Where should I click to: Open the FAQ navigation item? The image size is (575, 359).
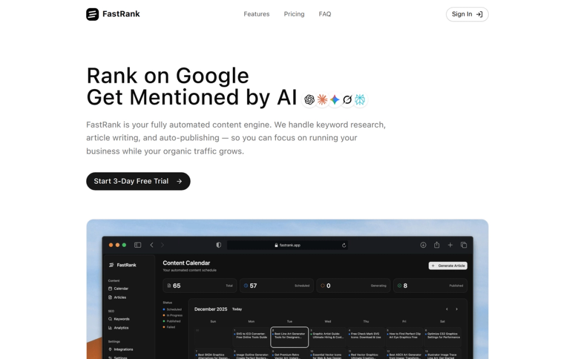click(x=325, y=14)
